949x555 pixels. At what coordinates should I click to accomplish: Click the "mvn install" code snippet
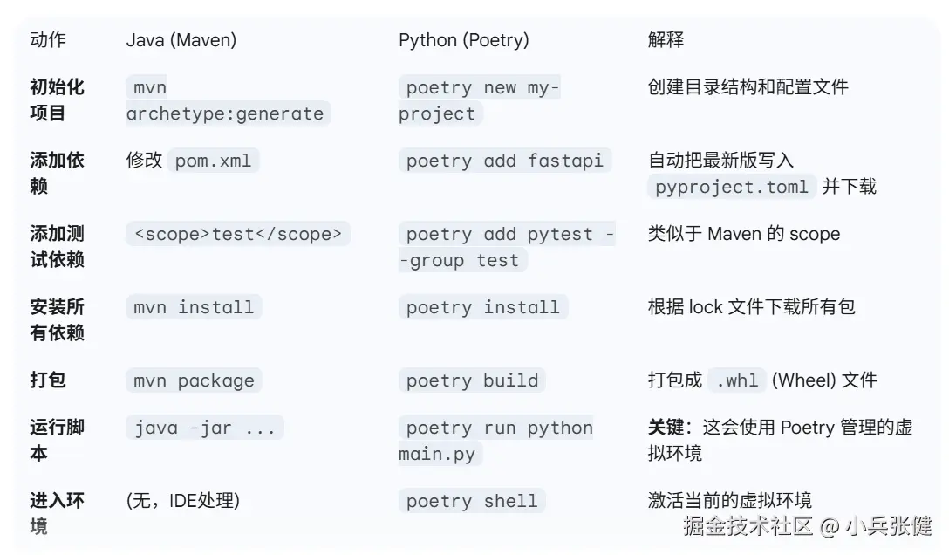(x=194, y=307)
